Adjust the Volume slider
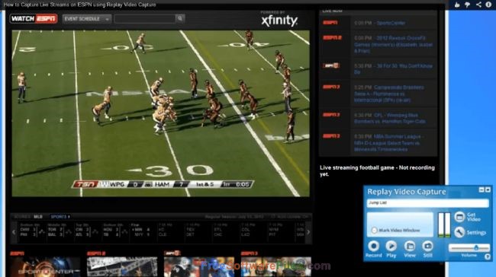 click(x=469, y=248)
